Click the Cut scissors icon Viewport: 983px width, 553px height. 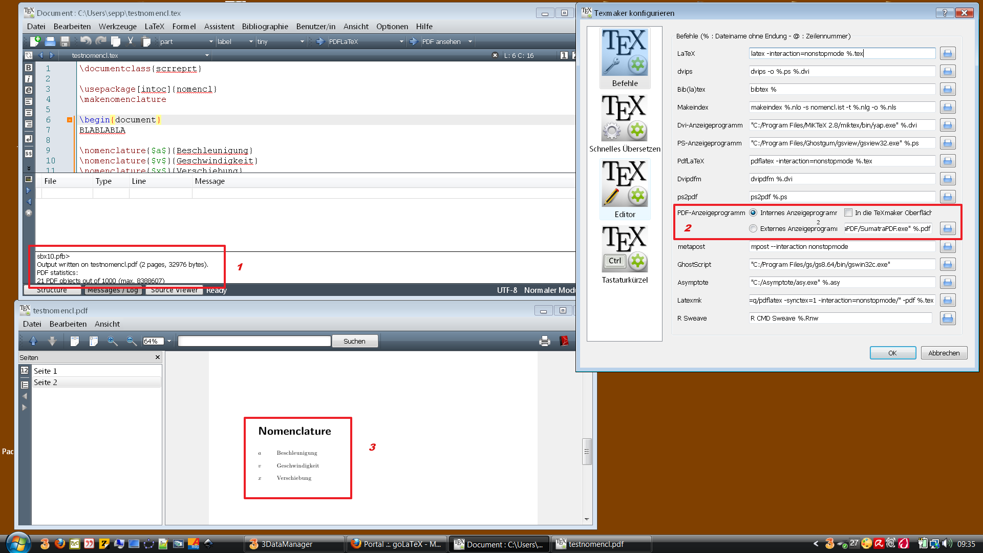131,41
